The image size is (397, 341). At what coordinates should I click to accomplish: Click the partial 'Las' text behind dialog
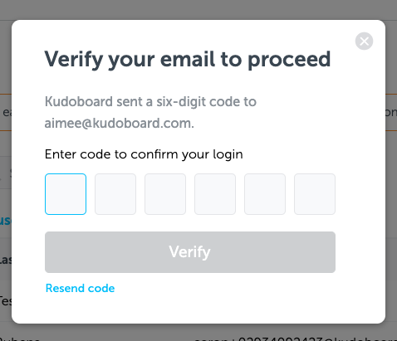click(6, 260)
